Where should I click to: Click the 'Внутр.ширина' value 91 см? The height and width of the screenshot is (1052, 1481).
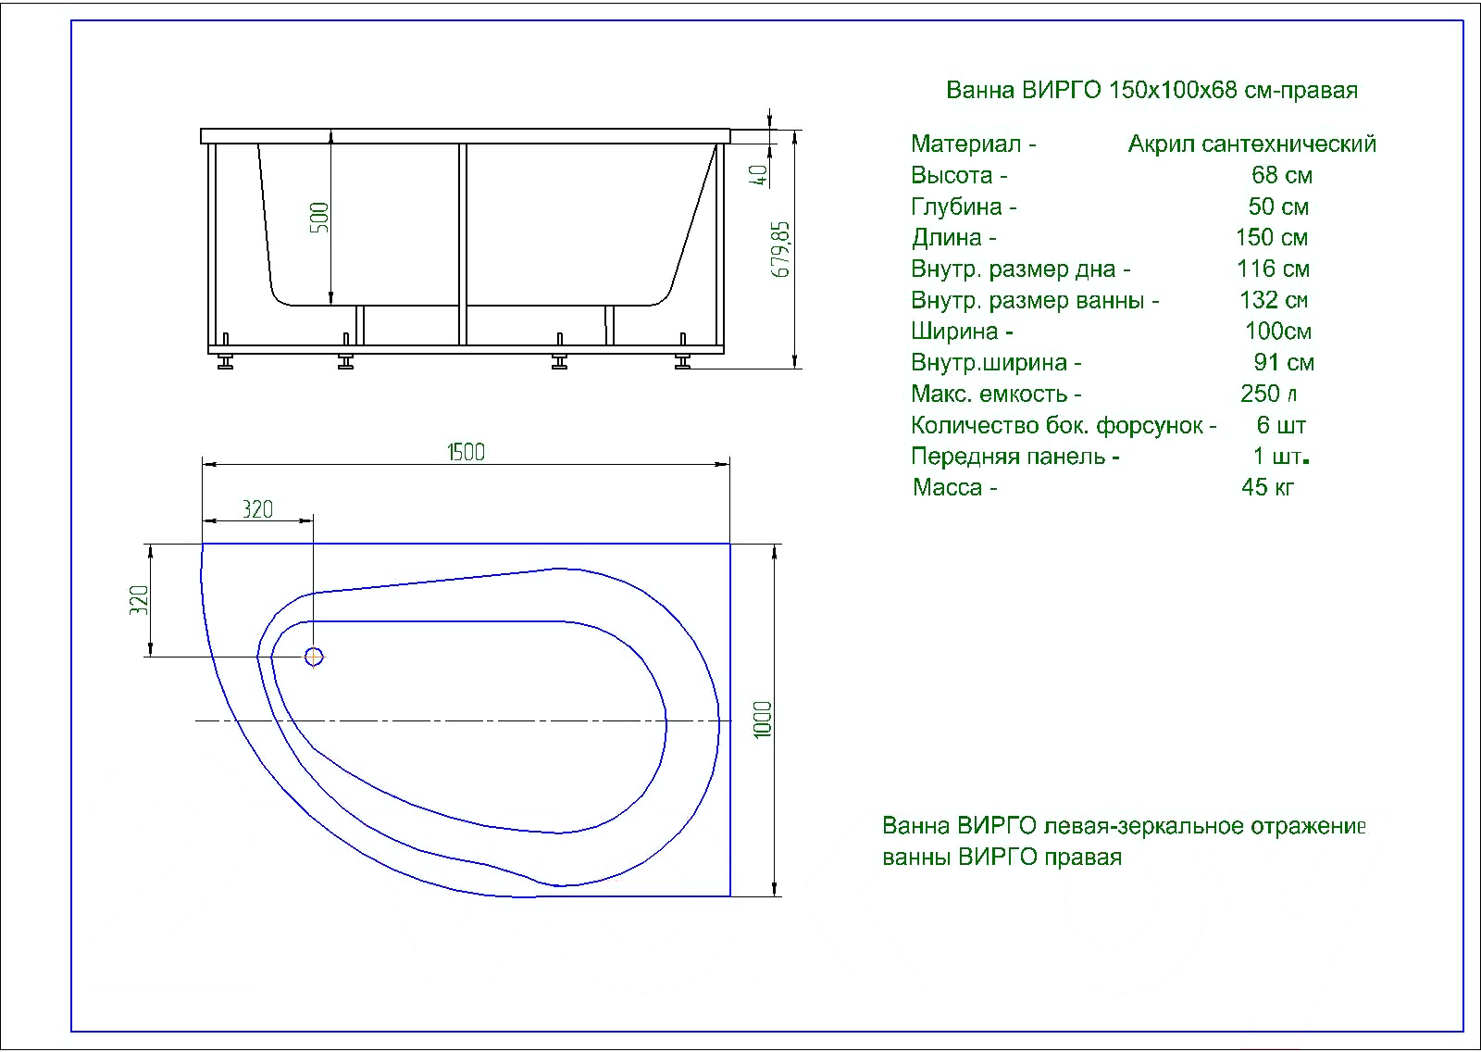tap(1283, 363)
